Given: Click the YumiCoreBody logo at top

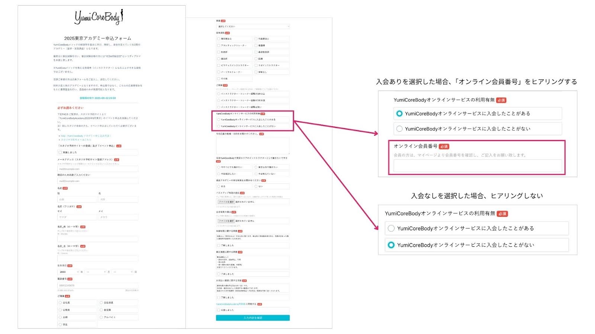Looking at the screenshot, I should tap(99, 17).
